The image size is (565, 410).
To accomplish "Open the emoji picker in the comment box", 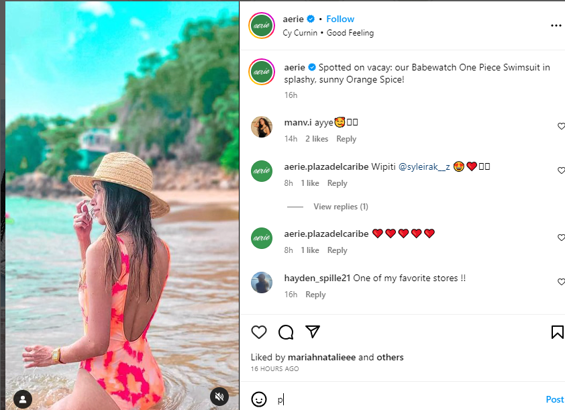I will pos(258,399).
